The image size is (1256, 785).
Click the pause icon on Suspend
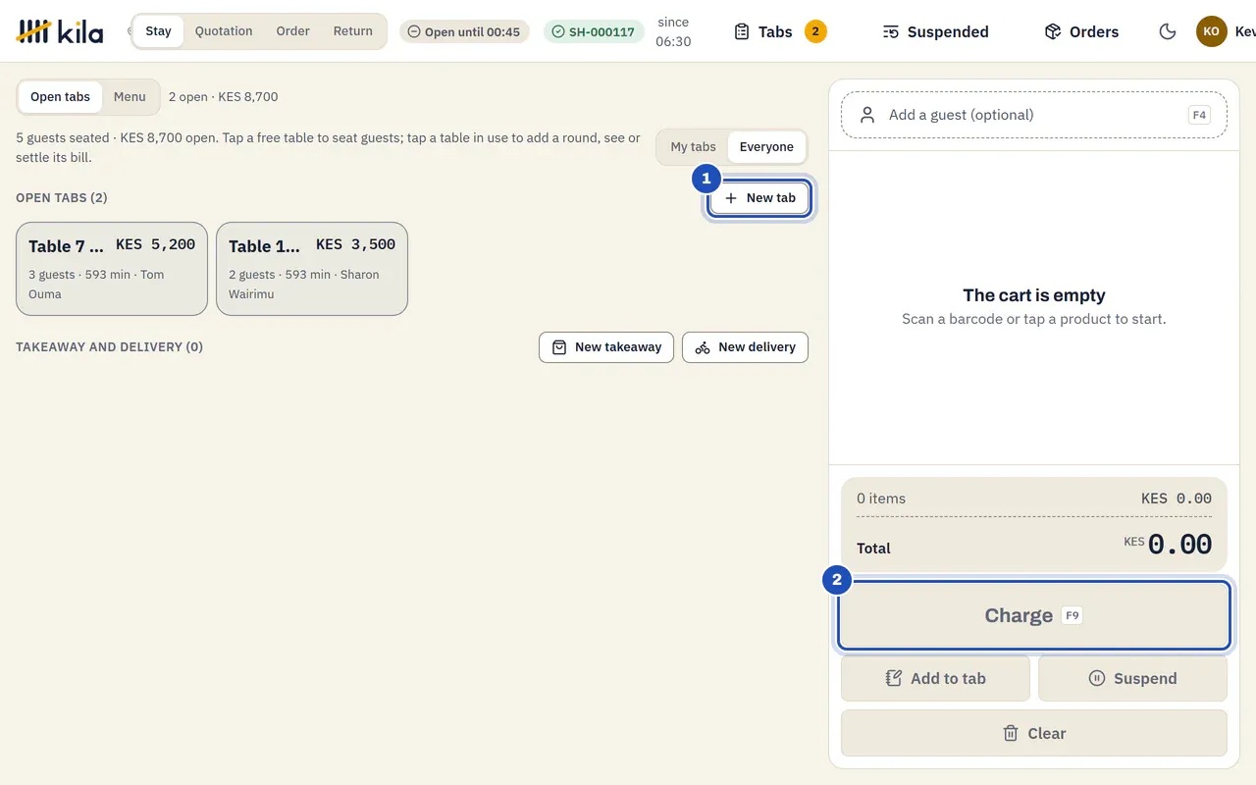[1097, 678]
